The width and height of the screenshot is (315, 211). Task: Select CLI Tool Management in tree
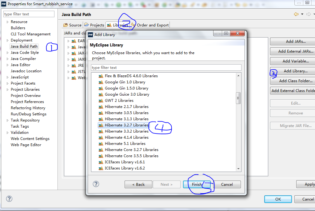click(x=30, y=34)
